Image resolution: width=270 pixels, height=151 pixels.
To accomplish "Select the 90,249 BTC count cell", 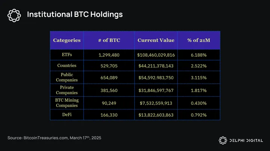I will (109, 102).
